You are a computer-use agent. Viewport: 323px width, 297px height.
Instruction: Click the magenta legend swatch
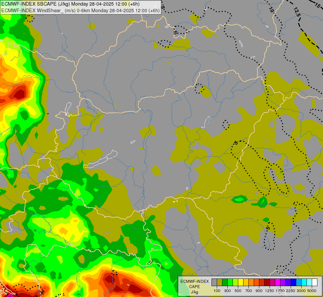(x=278, y=282)
